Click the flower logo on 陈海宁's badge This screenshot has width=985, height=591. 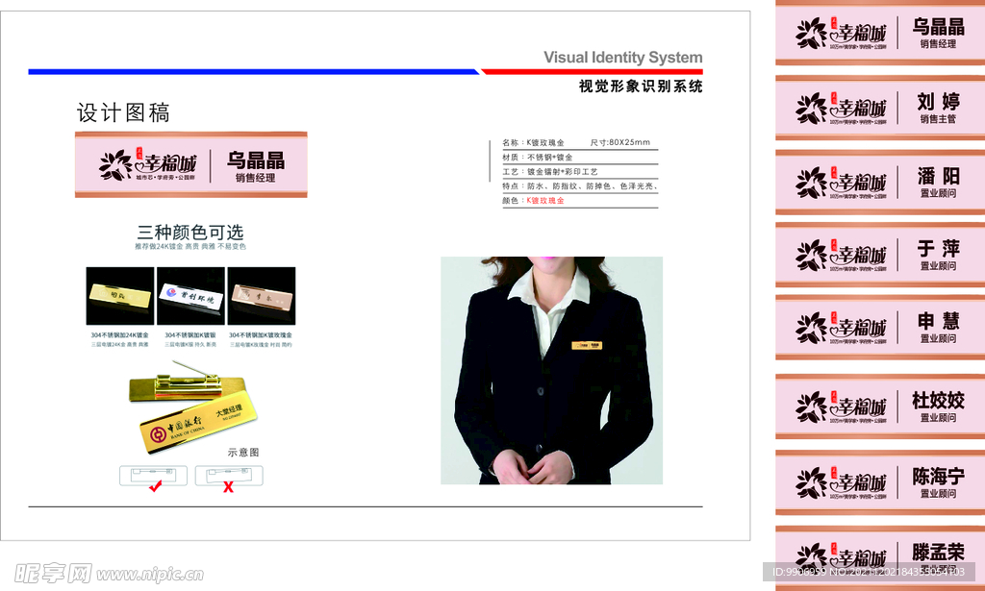812,482
